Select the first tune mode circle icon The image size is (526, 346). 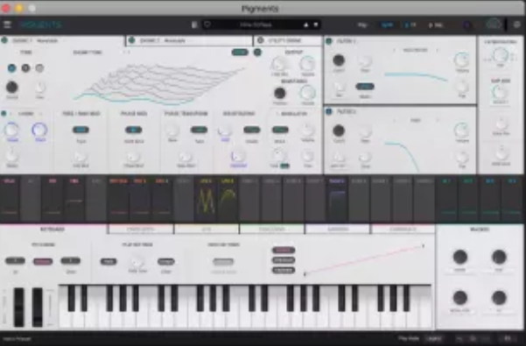(11, 68)
